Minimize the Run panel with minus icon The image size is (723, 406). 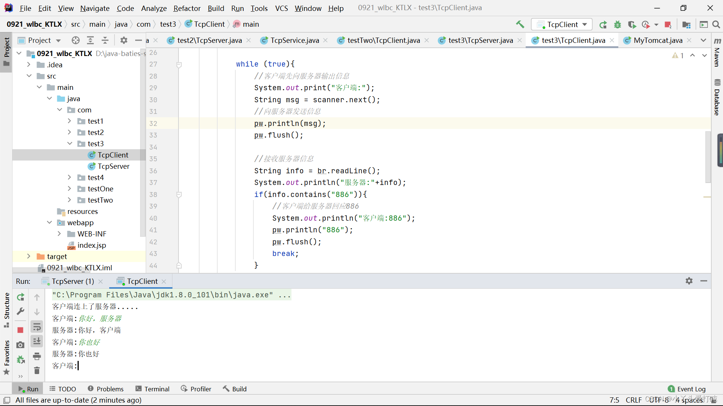[x=704, y=281]
